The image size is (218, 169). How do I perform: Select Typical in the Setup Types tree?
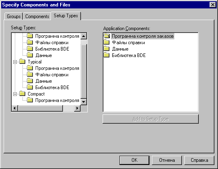[x=34, y=62]
